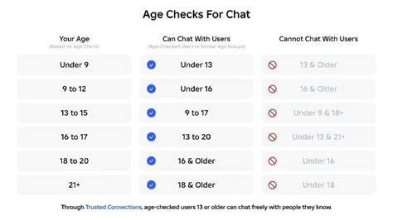
Task: Click the prohibited icon beside Under 9 & 18+
Action: 272,113
